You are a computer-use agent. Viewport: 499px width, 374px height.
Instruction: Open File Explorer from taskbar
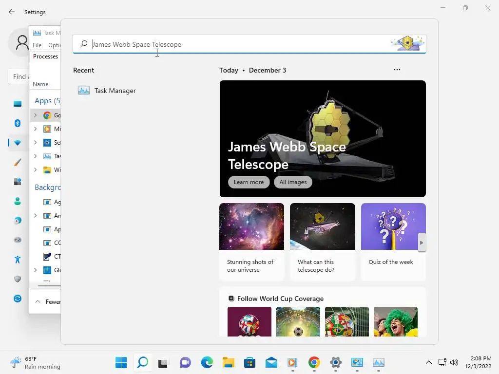[228, 362]
